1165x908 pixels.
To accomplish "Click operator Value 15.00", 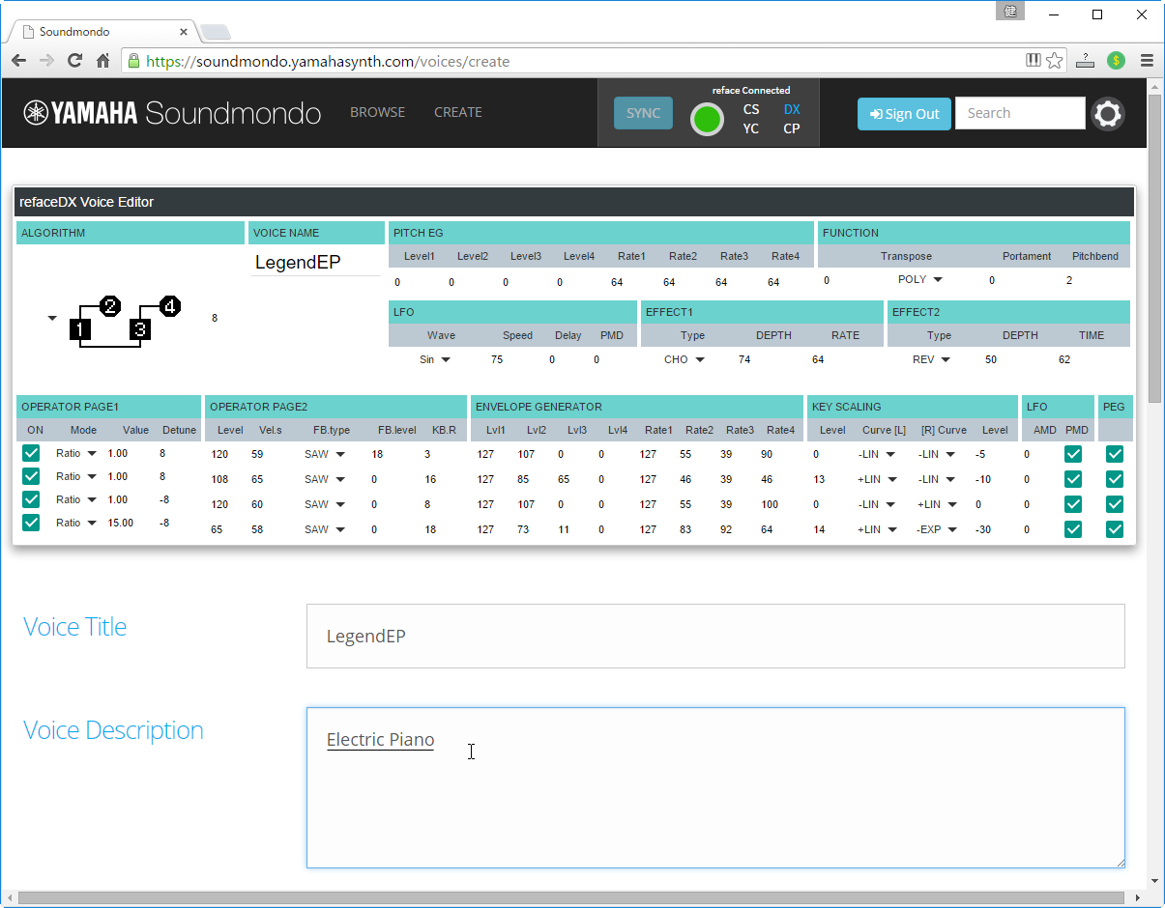I will click(x=122, y=523).
